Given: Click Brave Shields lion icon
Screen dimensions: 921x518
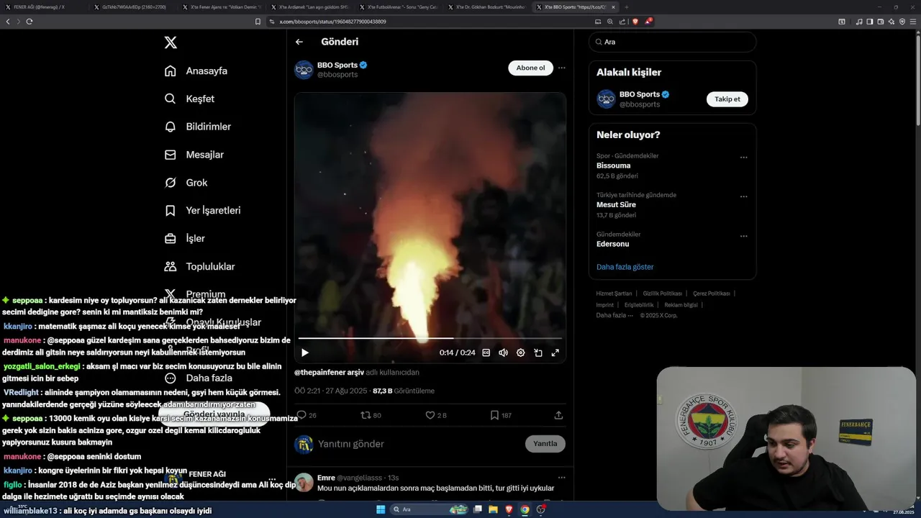Looking at the screenshot, I should coord(635,22).
